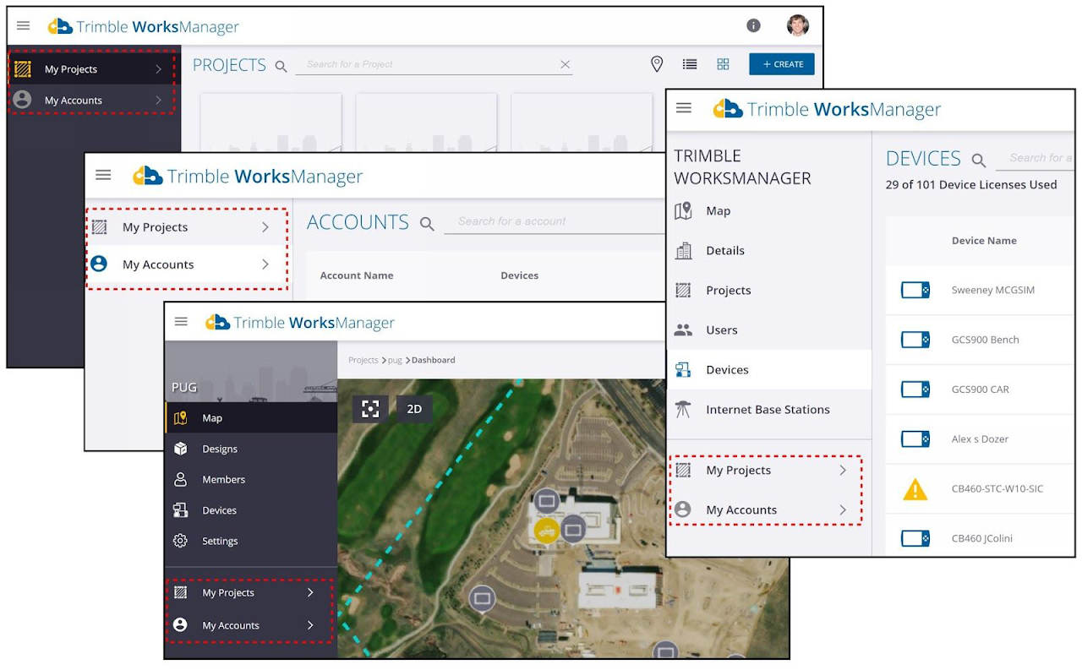Expand My Projects chevron in Projects window
This screenshot has width=1082, height=670.
[x=158, y=69]
